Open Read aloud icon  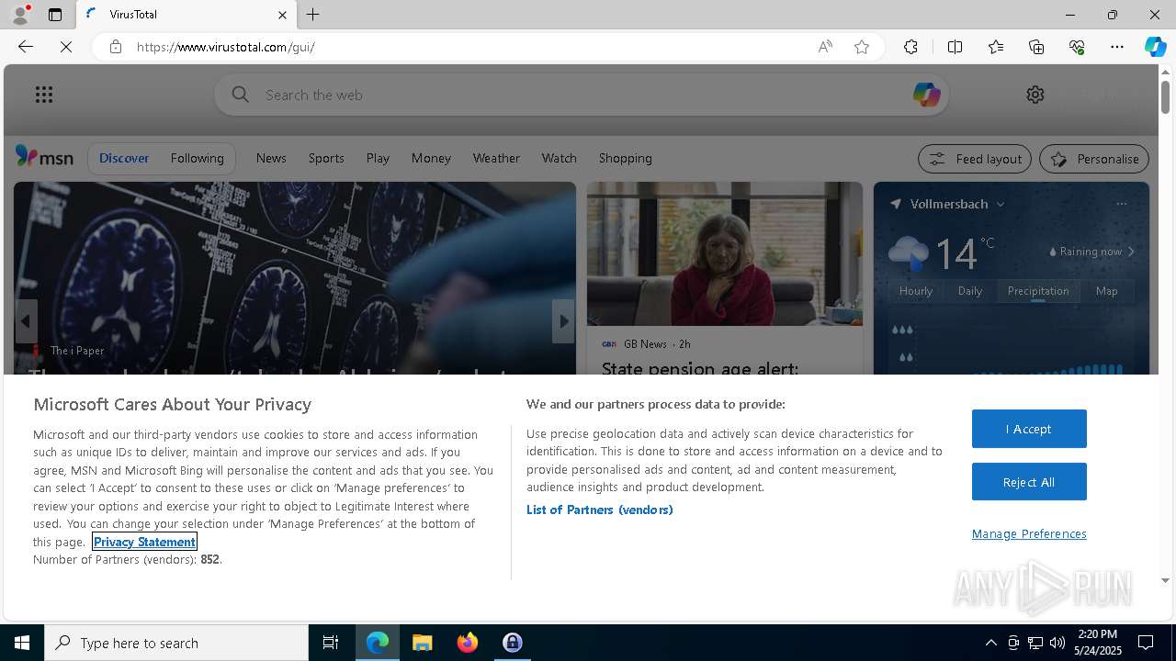(x=825, y=47)
